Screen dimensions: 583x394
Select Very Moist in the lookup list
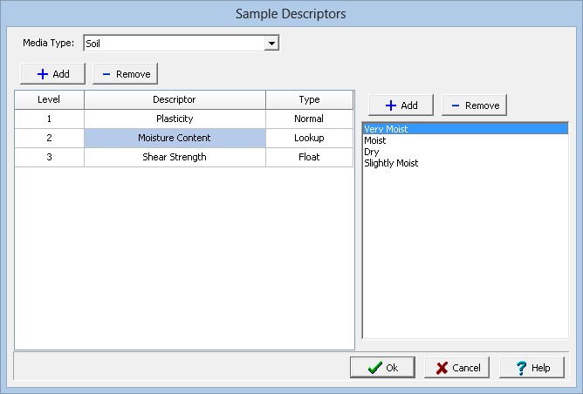point(386,129)
